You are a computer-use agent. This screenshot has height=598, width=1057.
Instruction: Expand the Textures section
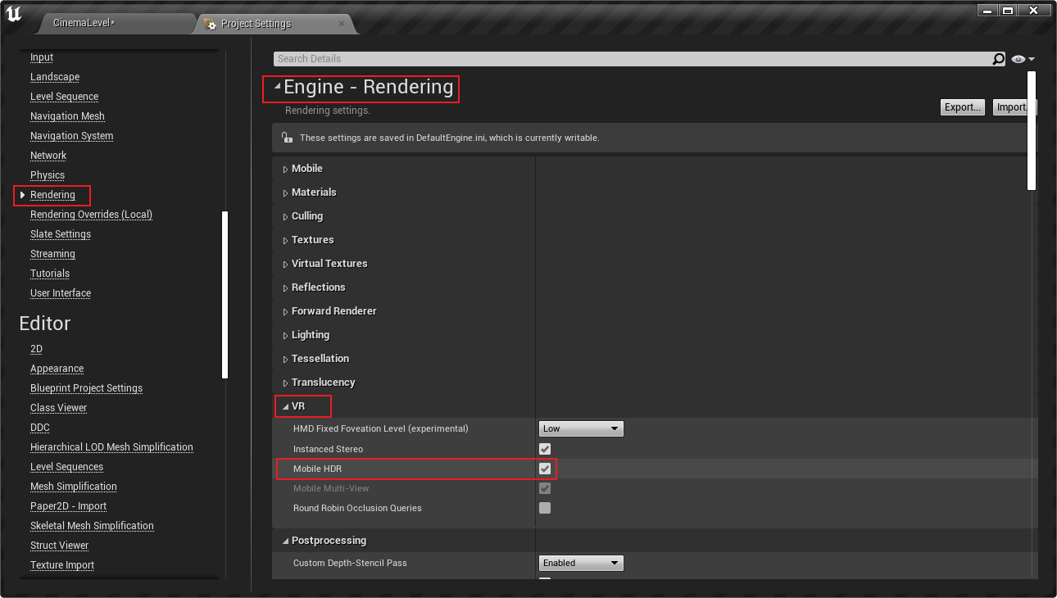pyautogui.click(x=286, y=240)
